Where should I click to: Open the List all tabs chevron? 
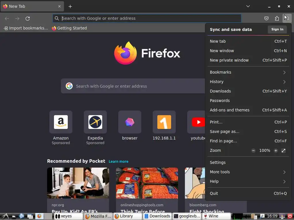(248, 6)
